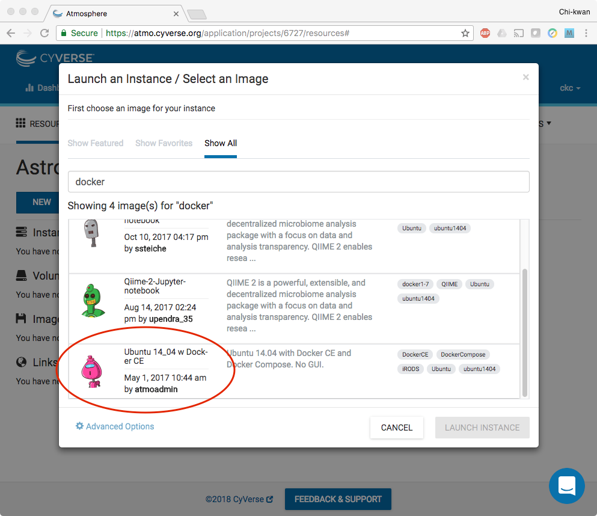Image resolution: width=597 pixels, height=516 pixels.
Task: Click the blue M extension icon
Action: (569, 33)
